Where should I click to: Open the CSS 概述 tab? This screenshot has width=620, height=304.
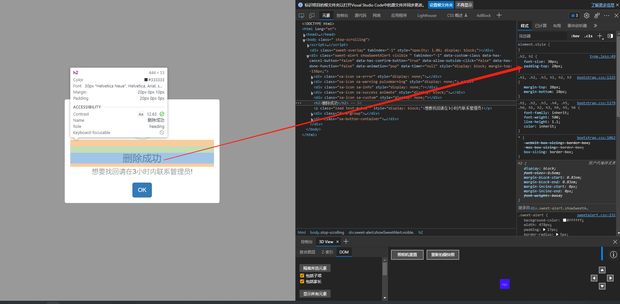[457, 16]
